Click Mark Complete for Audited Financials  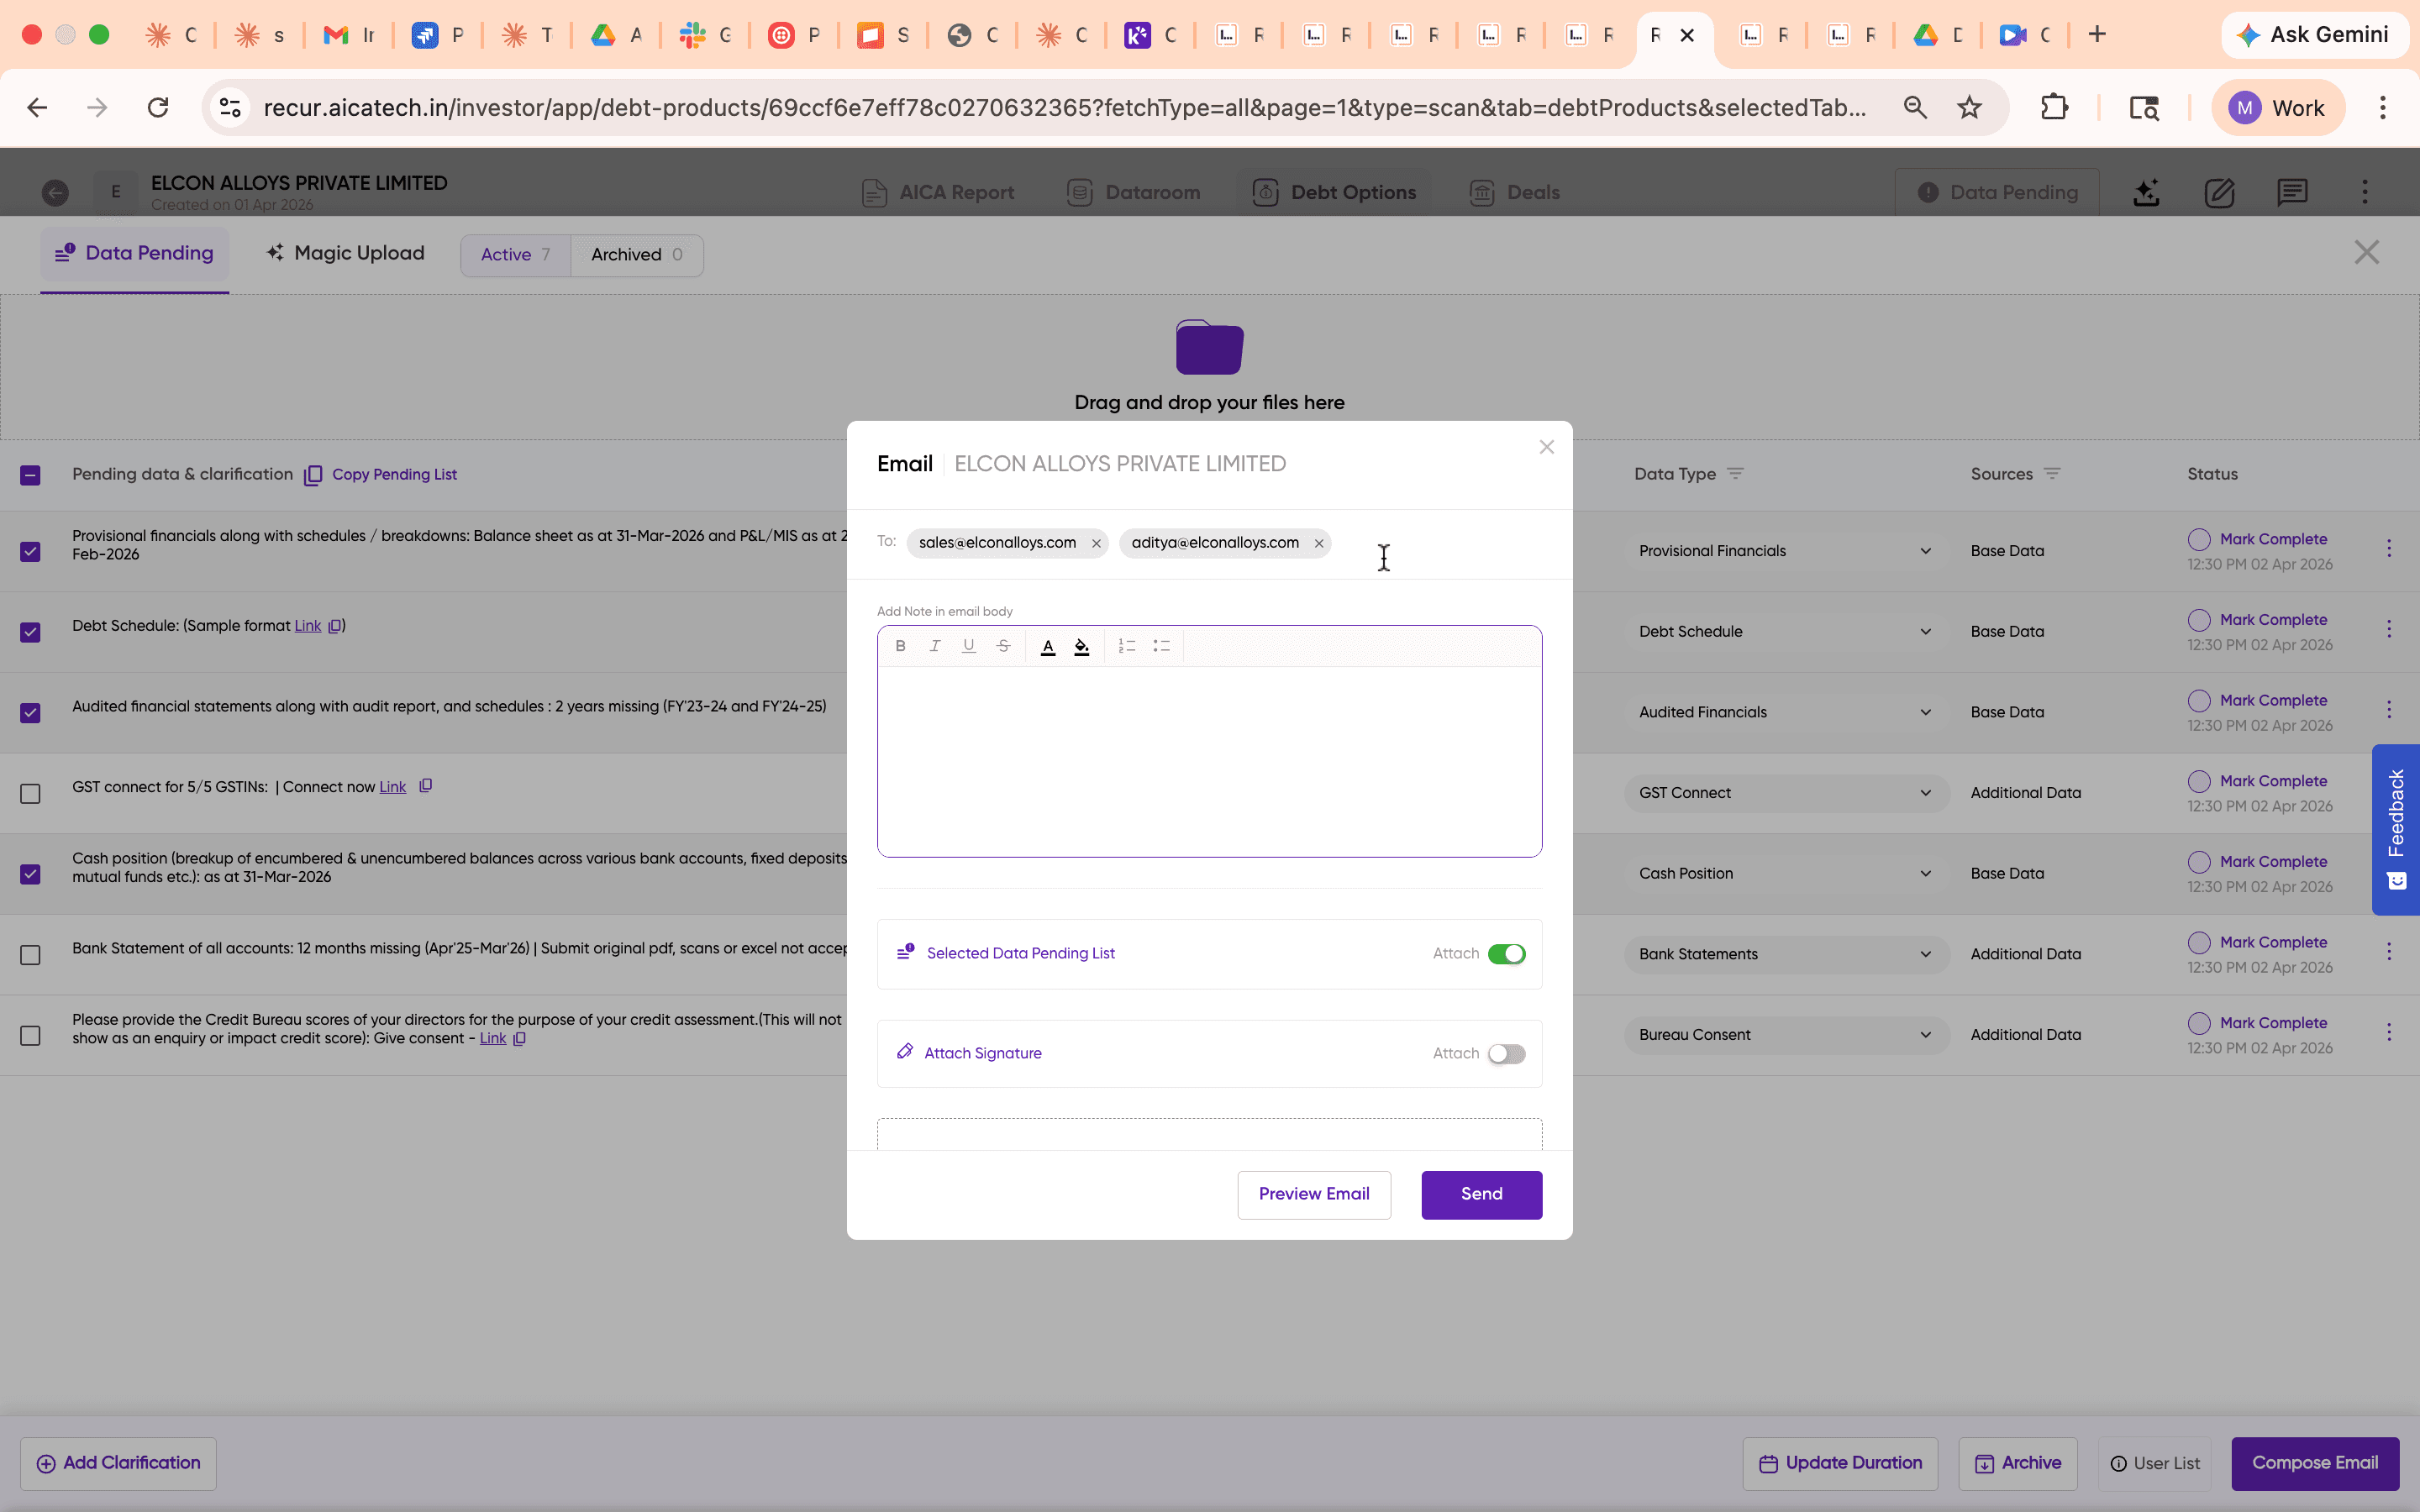[2272, 700]
